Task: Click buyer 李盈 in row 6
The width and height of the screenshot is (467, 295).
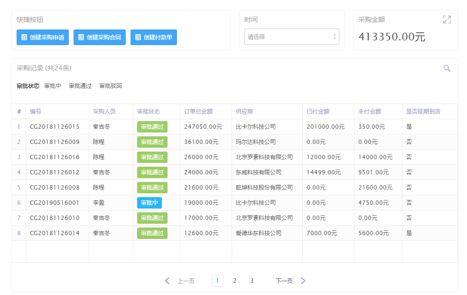Action: point(99,203)
